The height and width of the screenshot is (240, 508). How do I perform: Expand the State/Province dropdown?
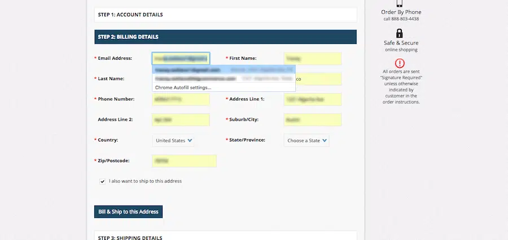click(306, 140)
